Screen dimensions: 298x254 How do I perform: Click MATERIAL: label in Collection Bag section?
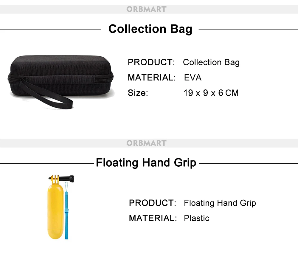coord(152,78)
